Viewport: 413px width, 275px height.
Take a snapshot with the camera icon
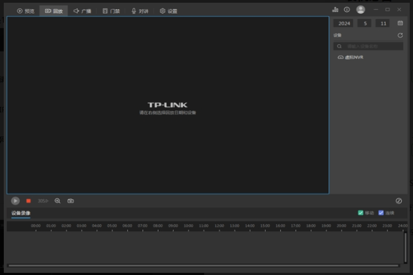pos(71,201)
